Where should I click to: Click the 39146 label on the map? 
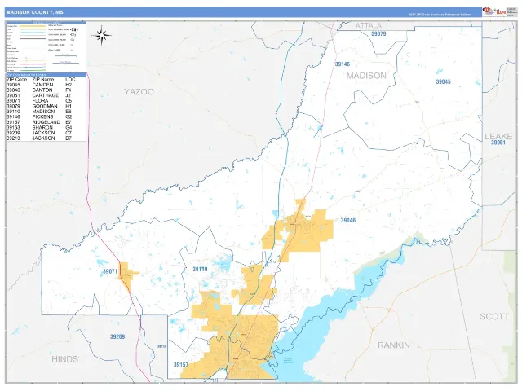343,64
